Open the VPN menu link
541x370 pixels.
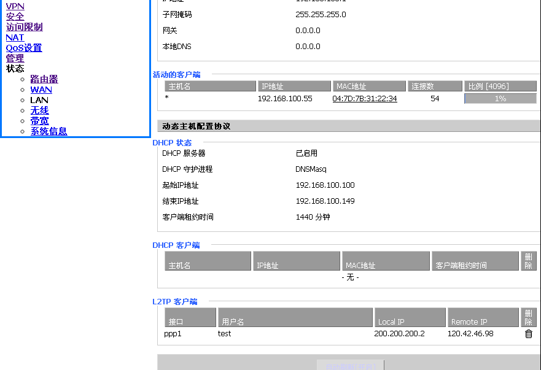[x=15, y=6]
